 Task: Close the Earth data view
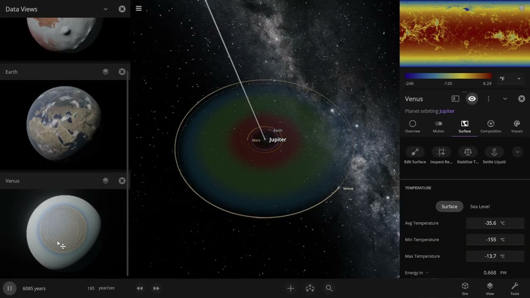(x=122, y=72)
